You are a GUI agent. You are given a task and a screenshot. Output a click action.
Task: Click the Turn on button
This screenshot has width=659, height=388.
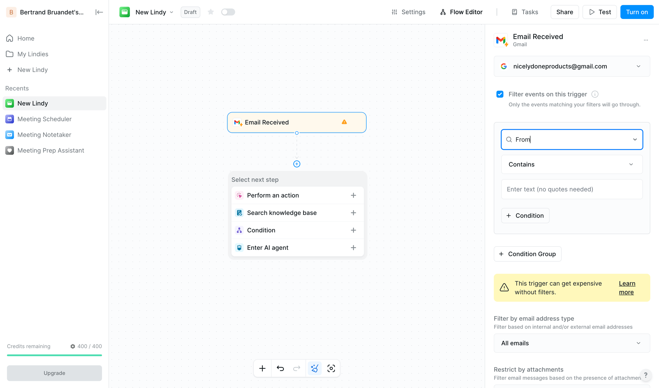637,12
